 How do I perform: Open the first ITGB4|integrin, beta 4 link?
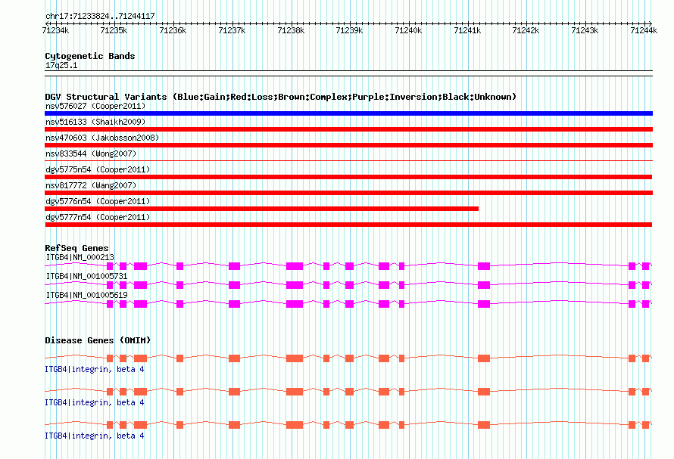click(x=95, y=369)
